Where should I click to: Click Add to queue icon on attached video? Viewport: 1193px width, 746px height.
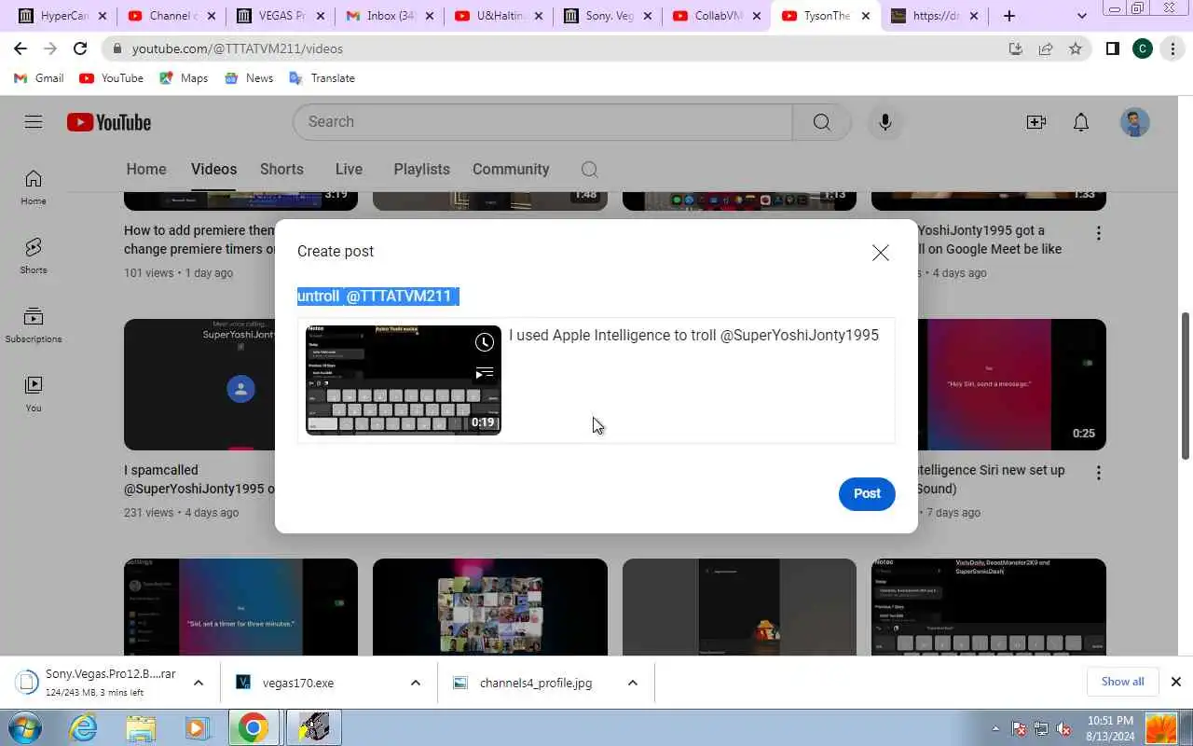485,374
